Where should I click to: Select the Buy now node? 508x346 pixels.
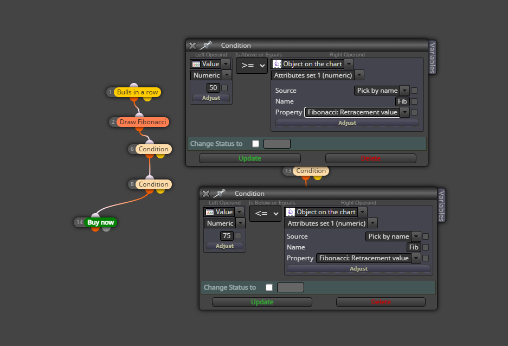(100, 222)
